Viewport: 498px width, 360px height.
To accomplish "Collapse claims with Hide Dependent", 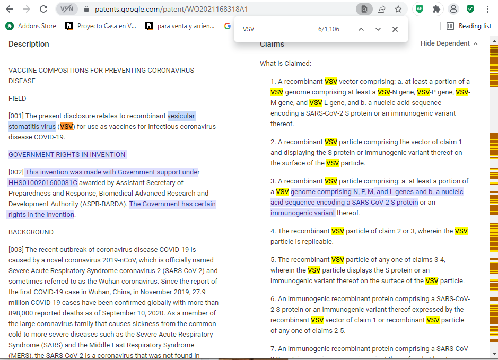I will click(x=449, y=43).
